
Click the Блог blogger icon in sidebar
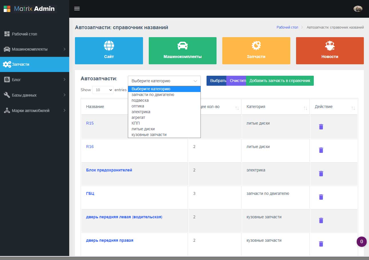pyautogui.click(x=7, y=80)
